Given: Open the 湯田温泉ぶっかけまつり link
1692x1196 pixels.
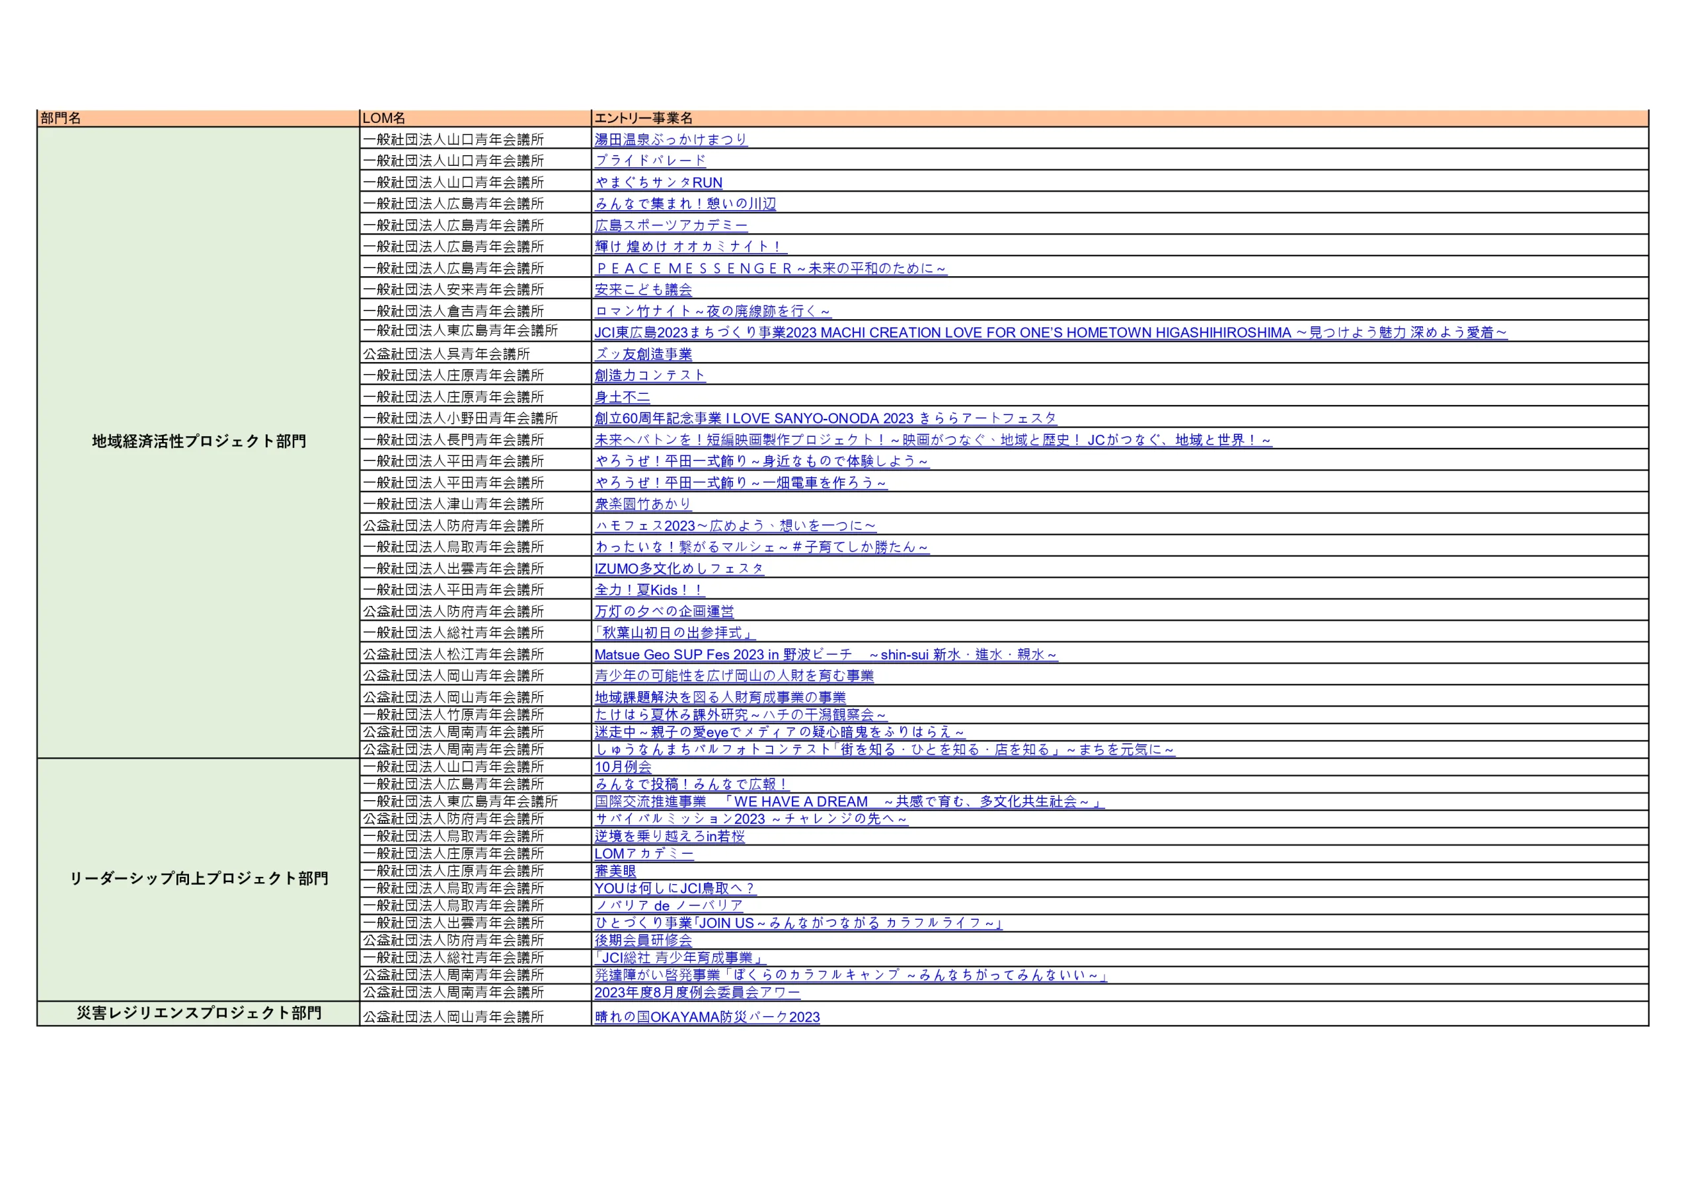Looking at the screenshot, I should click(671, 139).
